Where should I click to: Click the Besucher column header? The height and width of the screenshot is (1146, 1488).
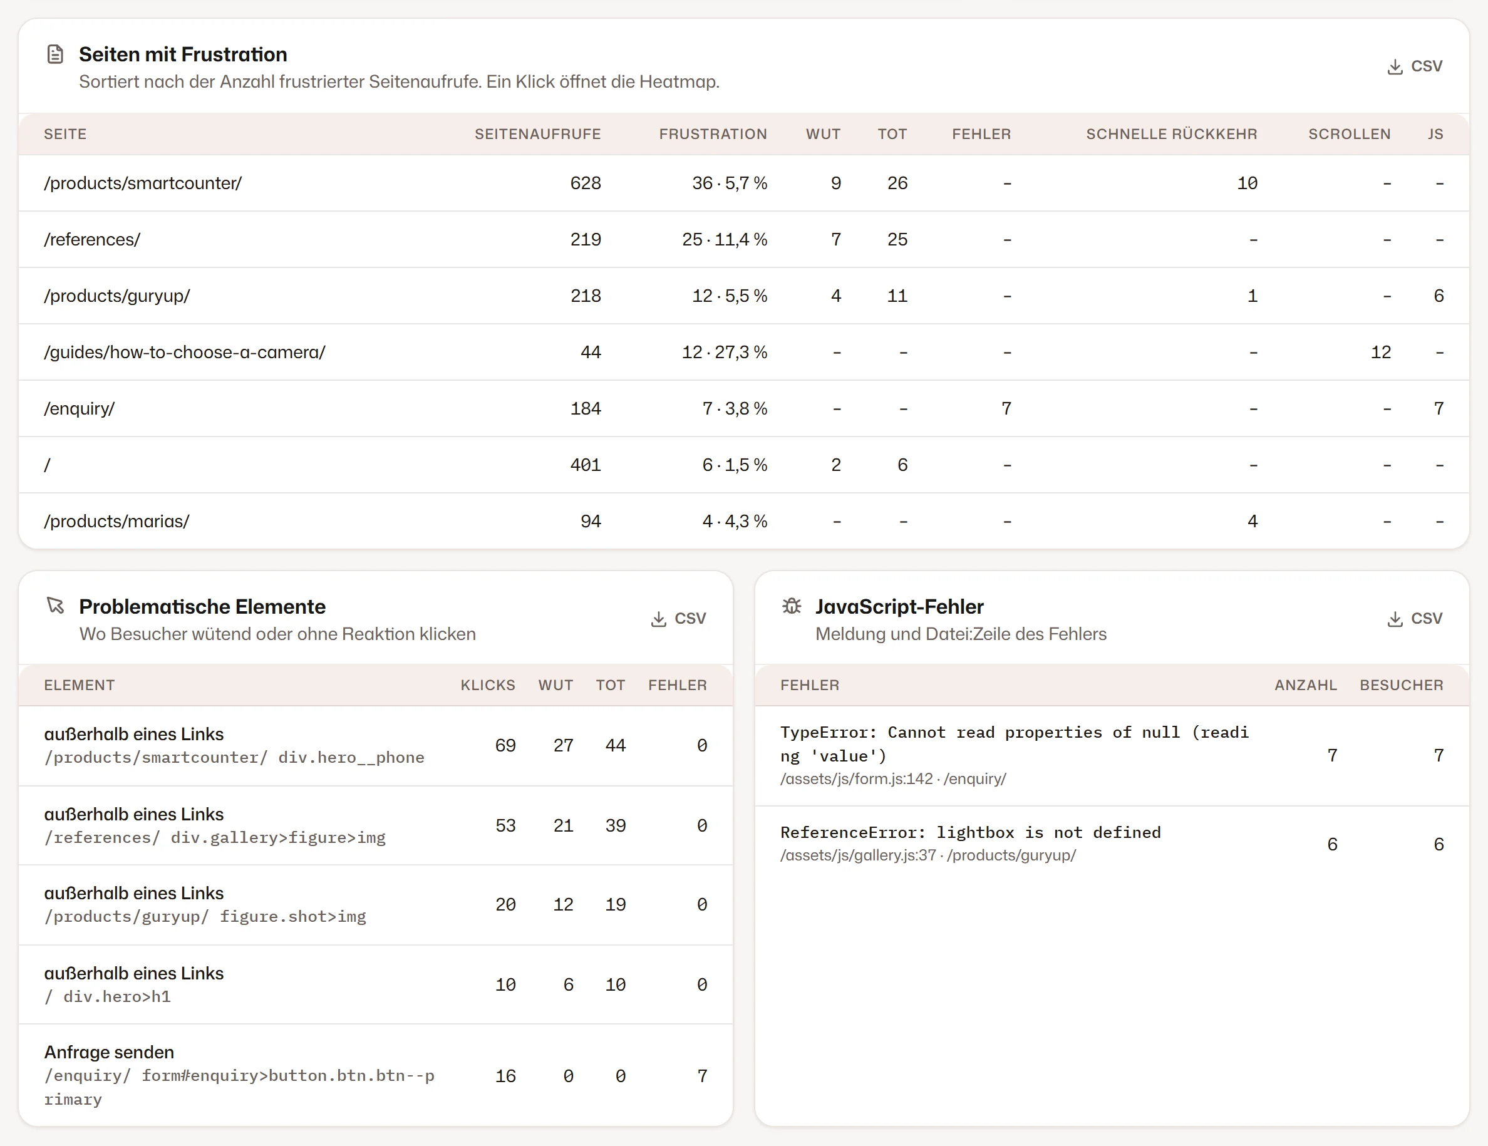[x=1402, y=686]
